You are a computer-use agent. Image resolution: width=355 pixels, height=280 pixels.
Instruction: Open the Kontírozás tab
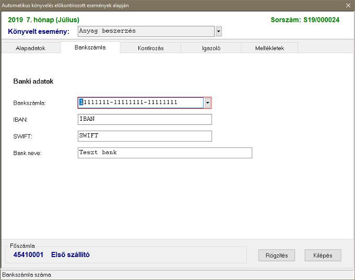pos(151,48)
